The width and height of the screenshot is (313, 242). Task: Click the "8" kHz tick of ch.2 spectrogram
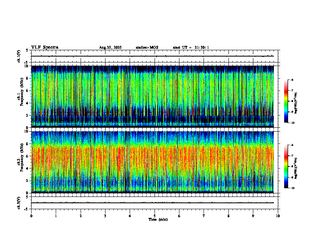point(27,144)
